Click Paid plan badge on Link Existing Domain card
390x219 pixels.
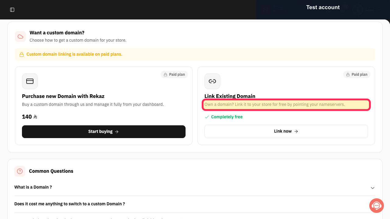(x=357, y=75)
